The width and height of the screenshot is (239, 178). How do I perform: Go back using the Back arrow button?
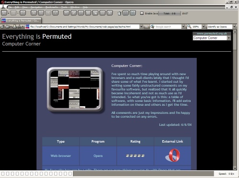pyautogui.click(x=4, y=13)
